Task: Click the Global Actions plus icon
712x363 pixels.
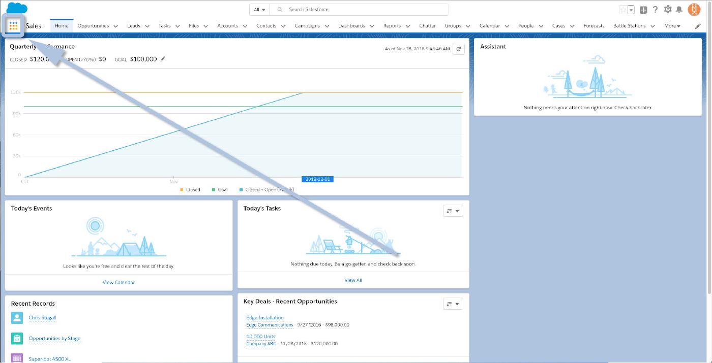Action: pos(644,10)
